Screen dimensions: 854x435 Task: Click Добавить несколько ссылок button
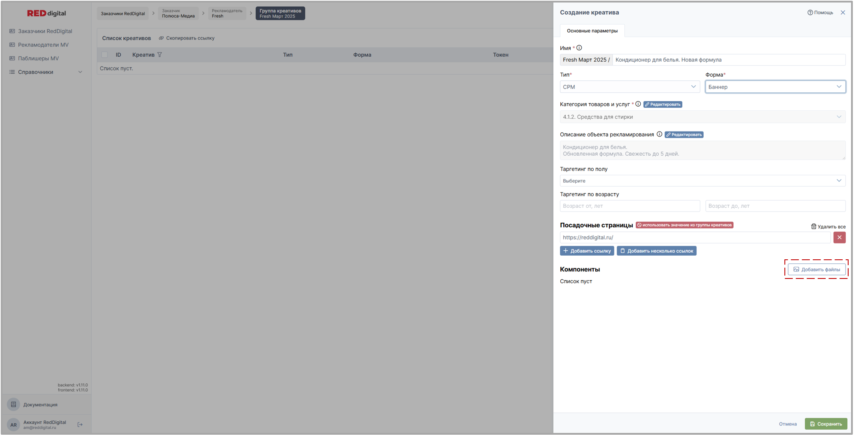point(656,251)
